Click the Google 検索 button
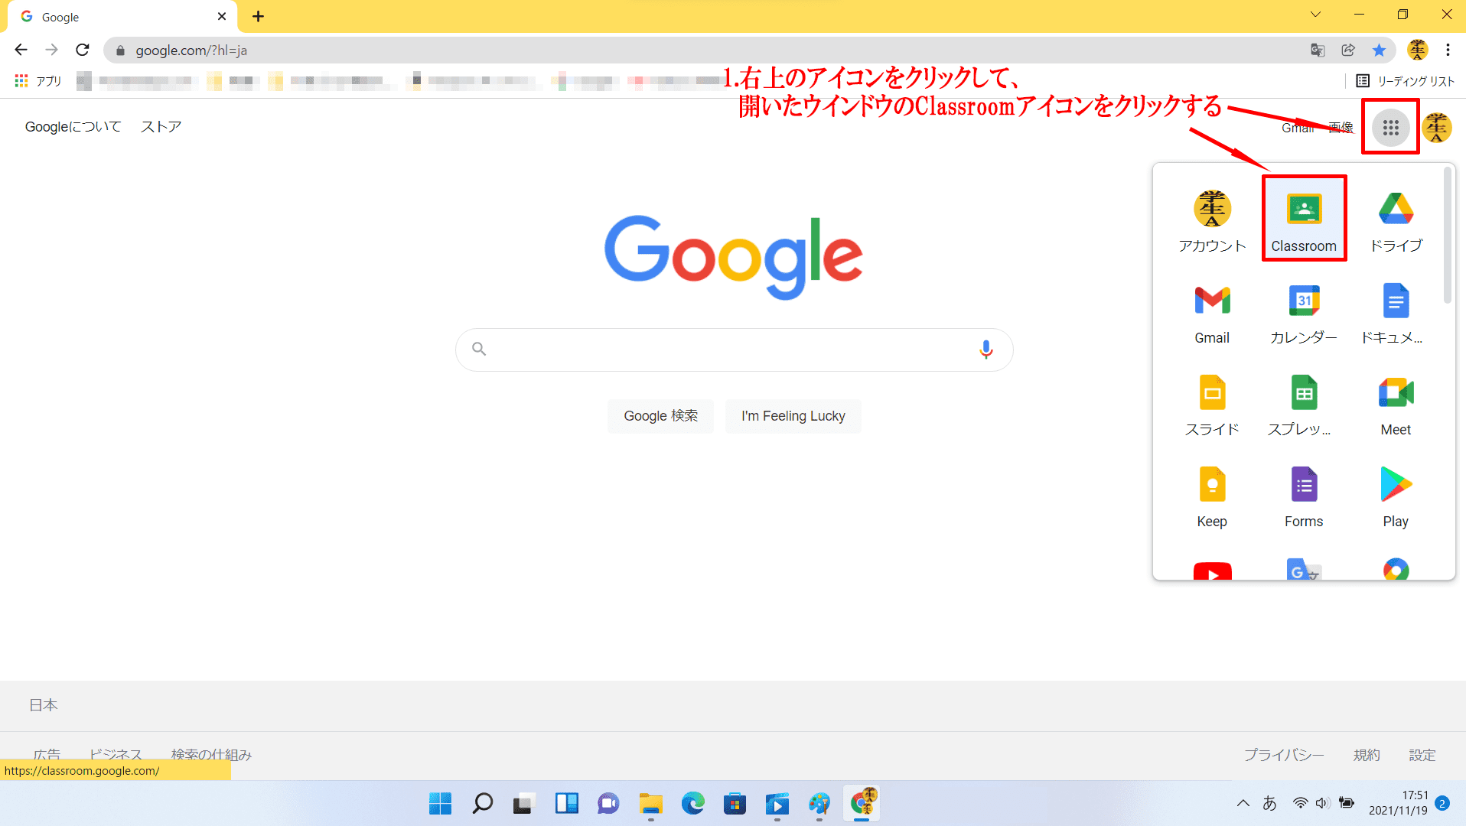 click(660, 416)
